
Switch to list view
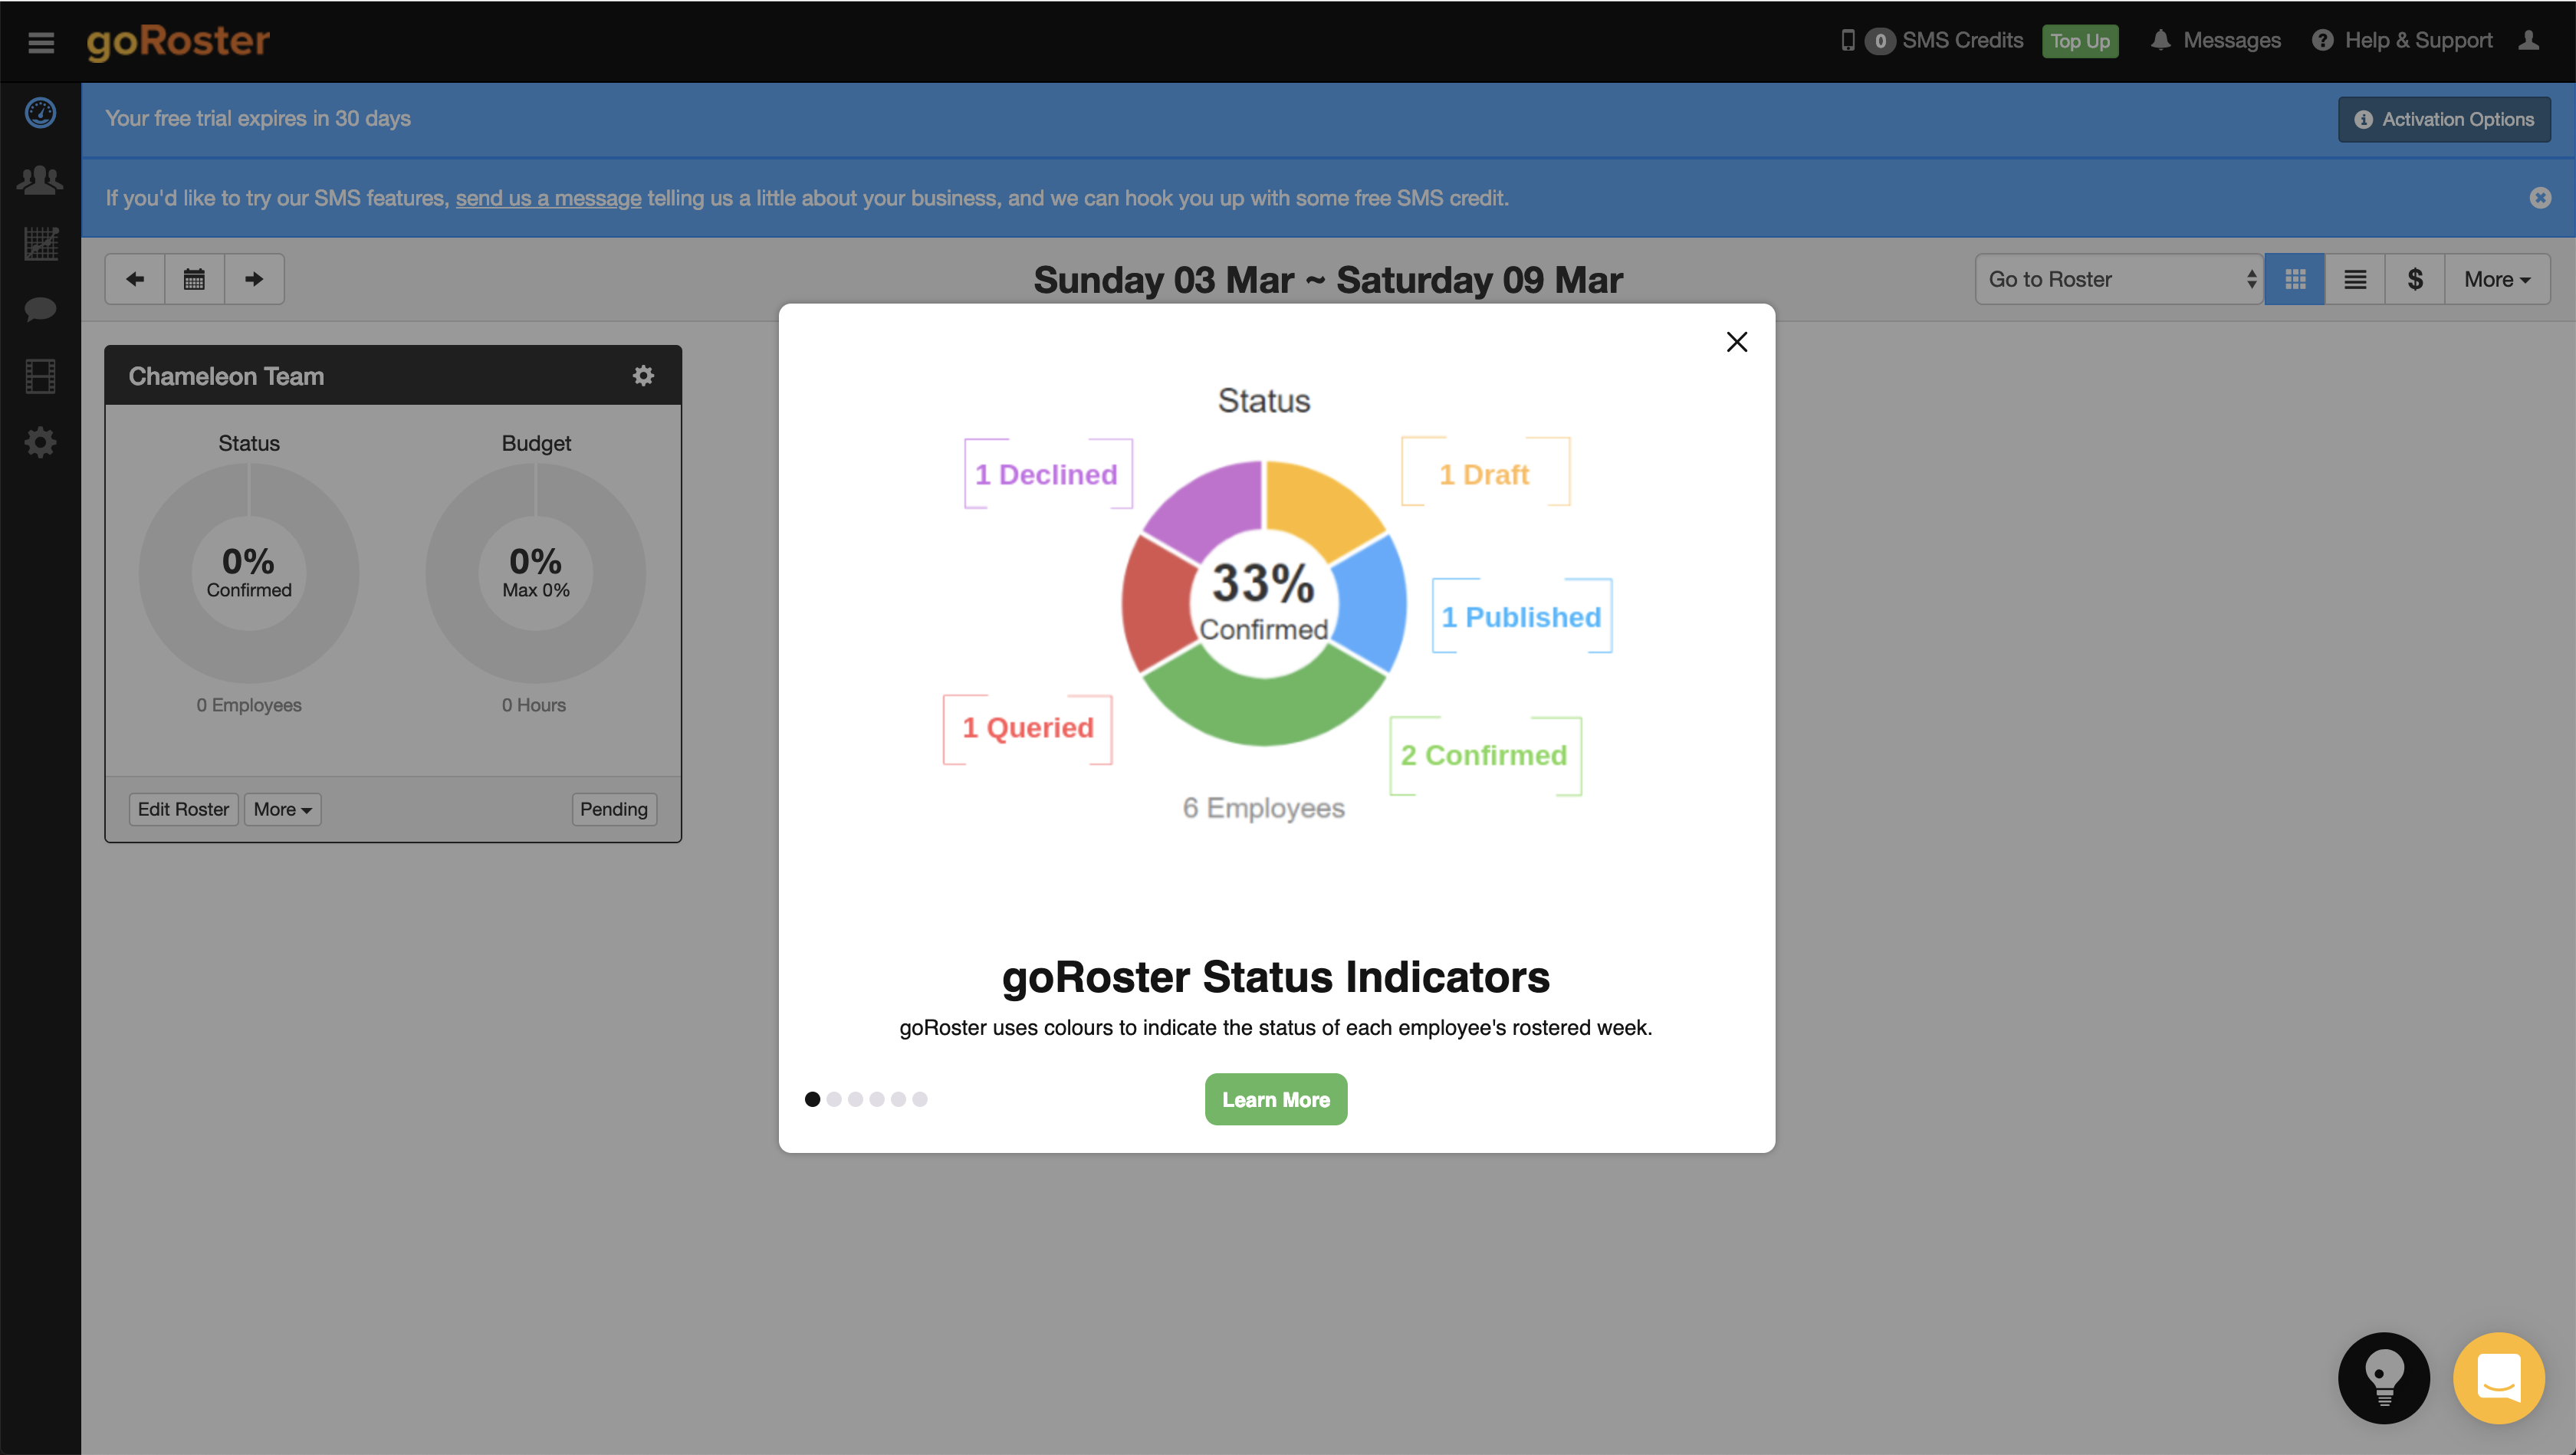[2355, 279]
